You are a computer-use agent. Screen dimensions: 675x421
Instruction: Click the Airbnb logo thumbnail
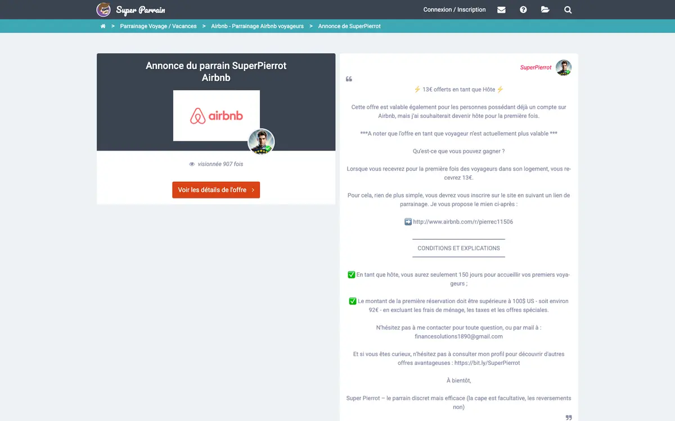[217, 116]
